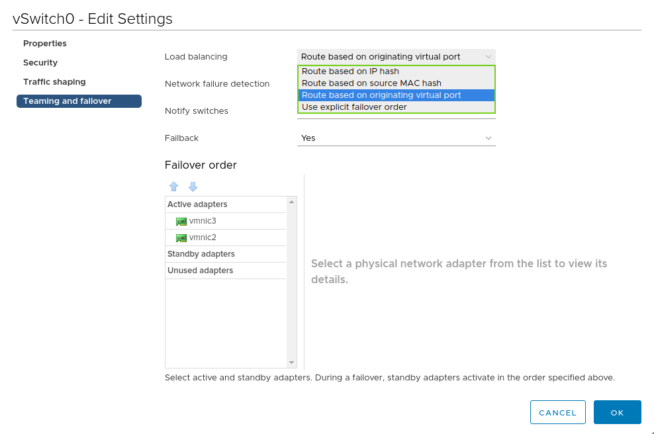Select the Standby adapters header row
Screen dimensions: 654x434
[226, 254]
